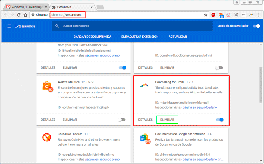
Task: Click ELIMINAR for Boomerang for Gmail
Action: tap(167, 120)
